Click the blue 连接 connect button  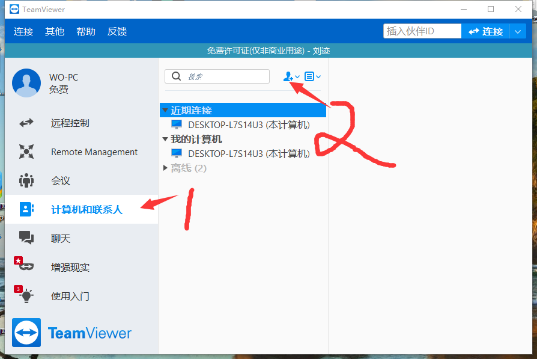[x=485, y=31]
